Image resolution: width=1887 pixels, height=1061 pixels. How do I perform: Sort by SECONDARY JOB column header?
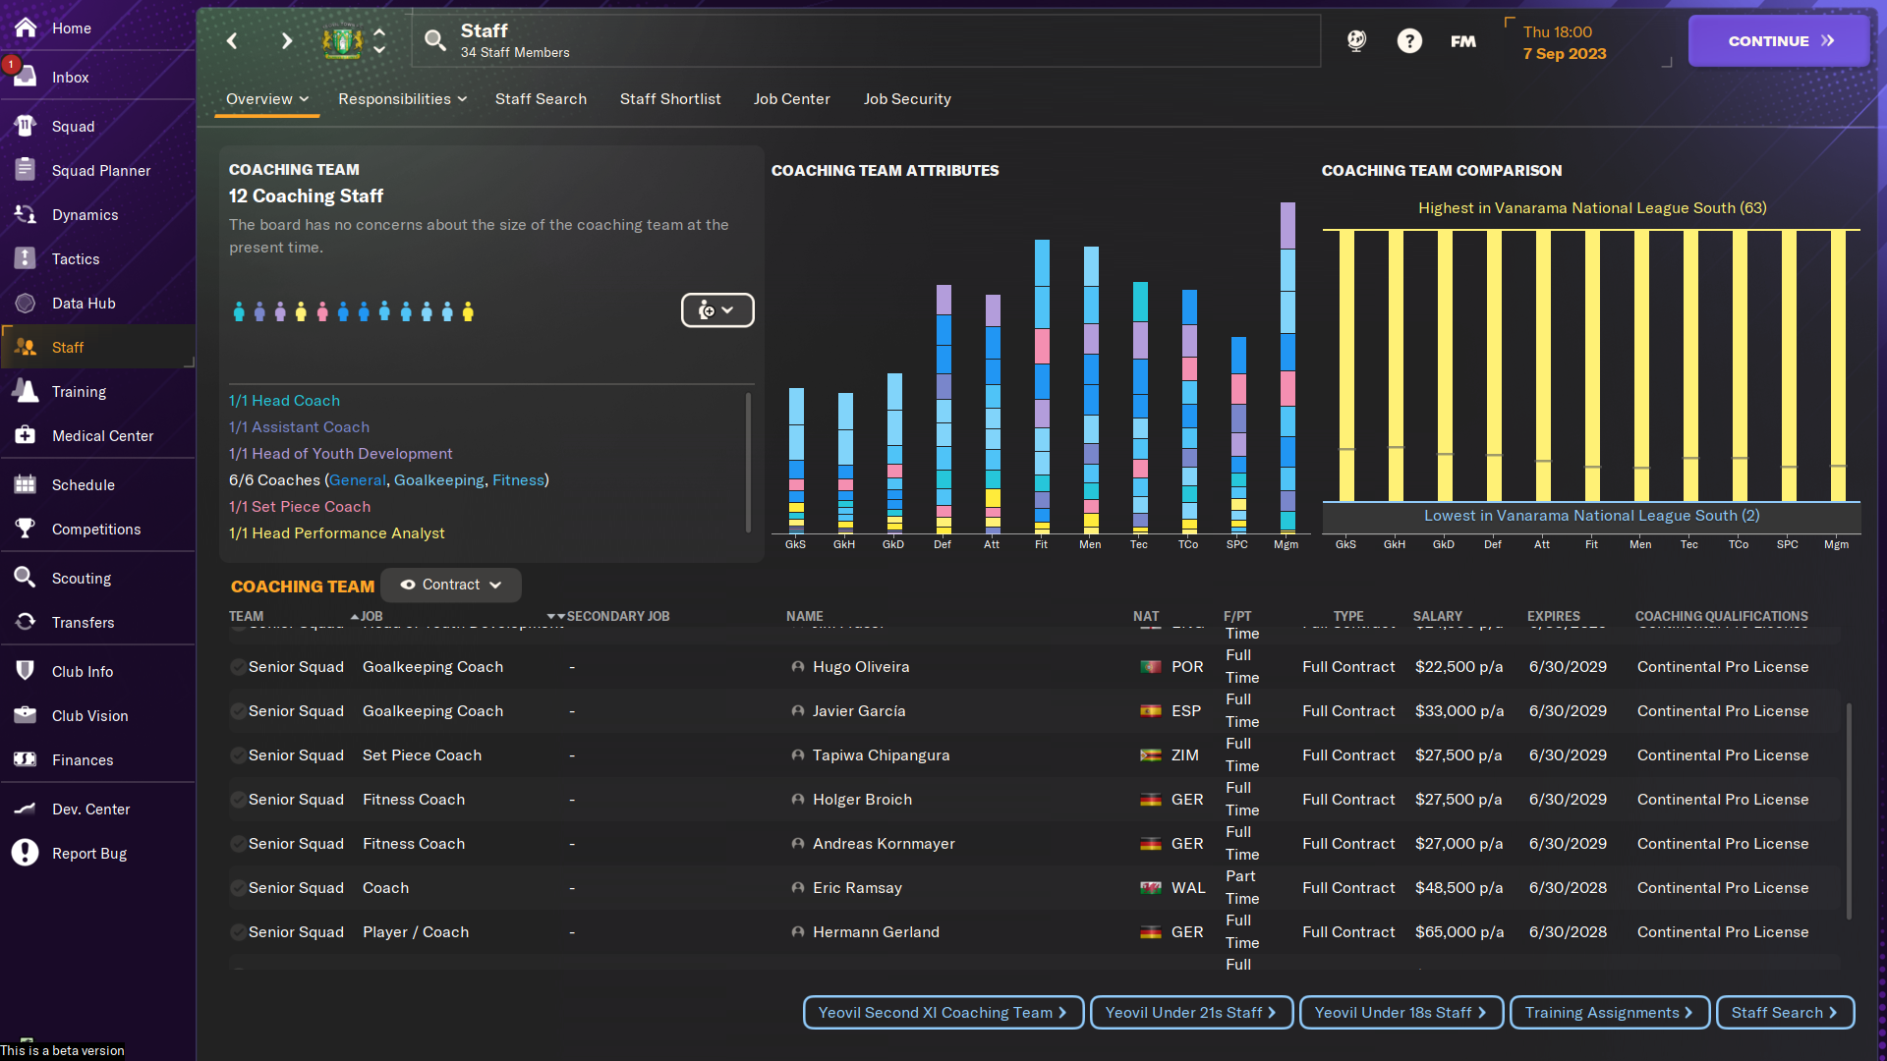[x=618, y=616]
